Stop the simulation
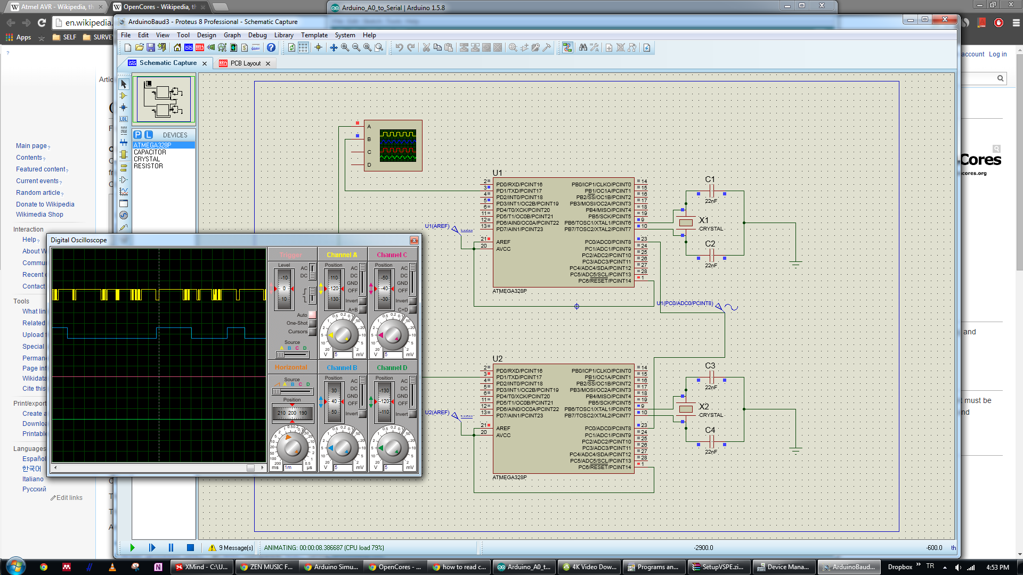 pos(190,547)
